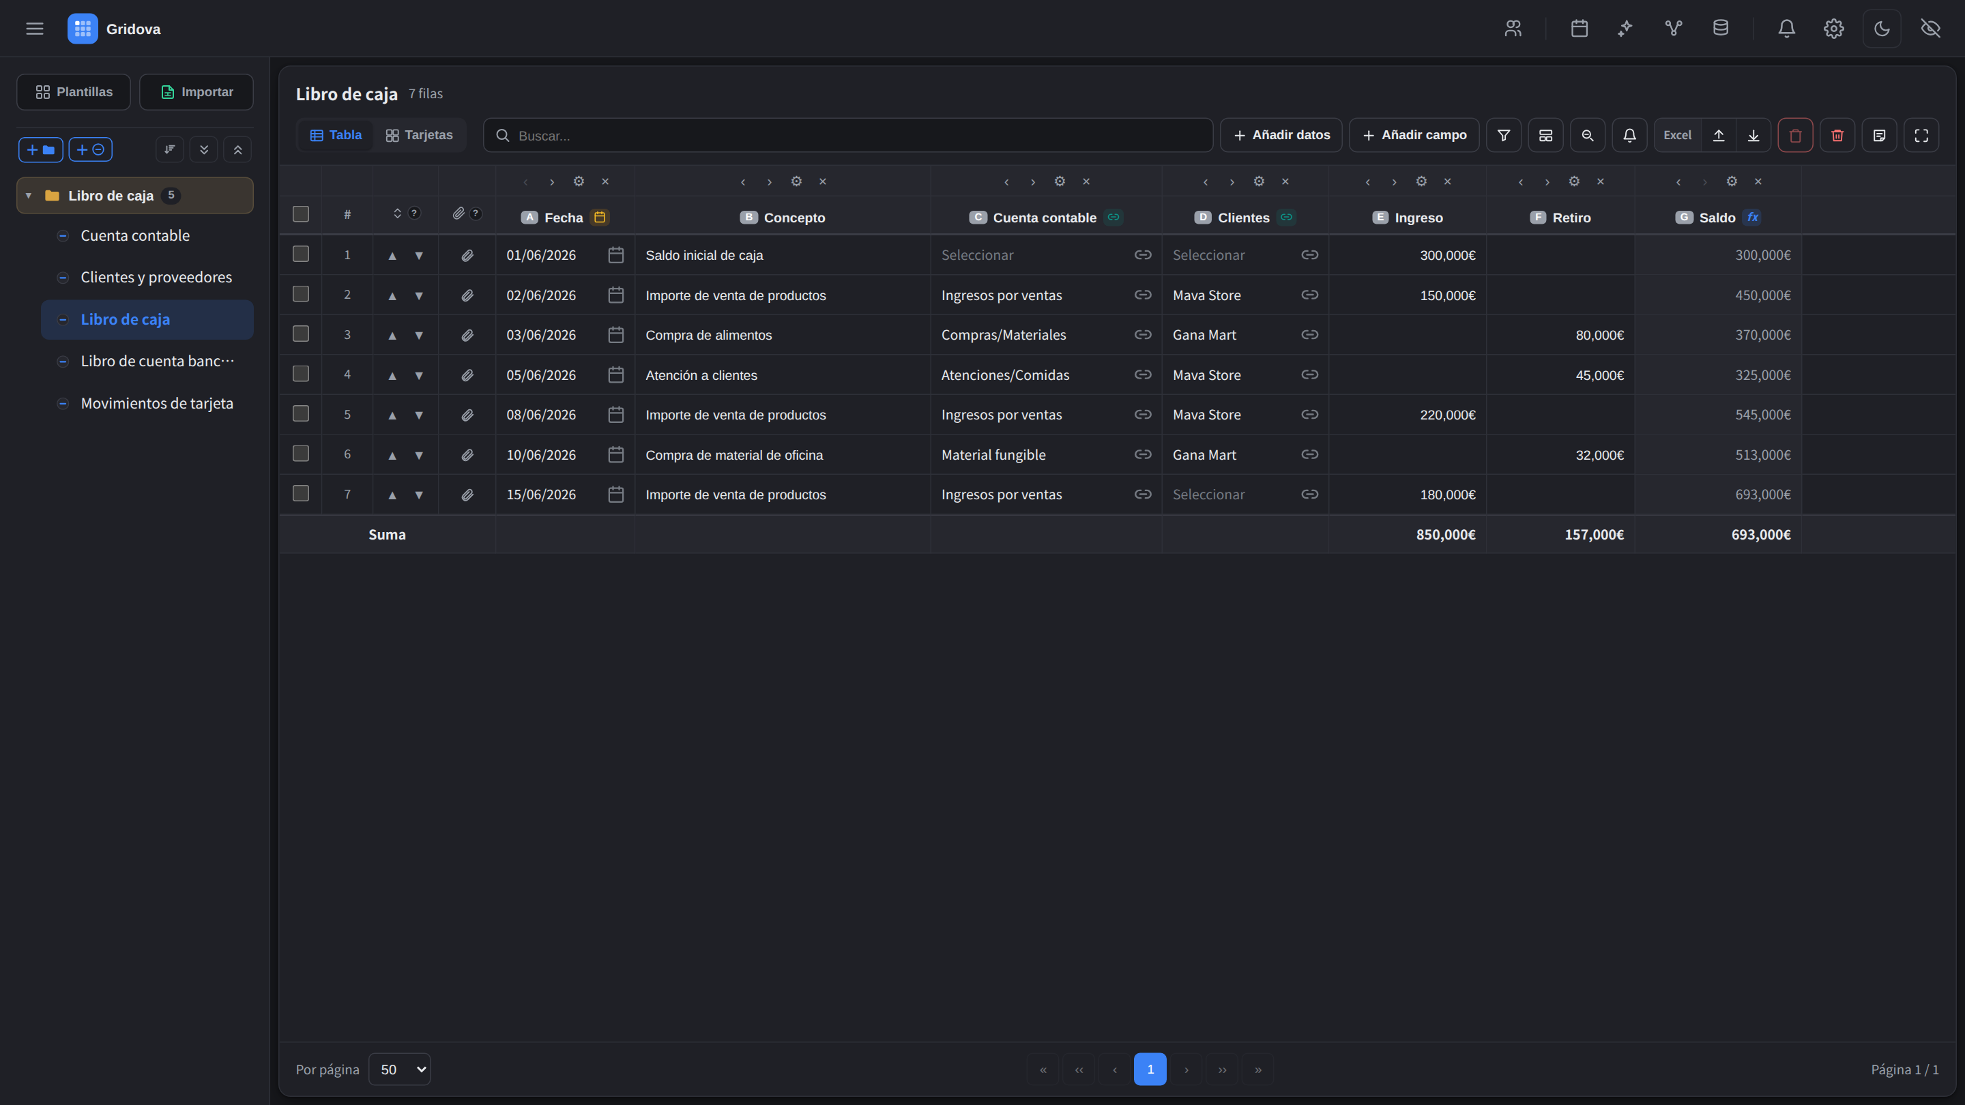Move Ingreso column left
This screenshot has height=1105, width=1965.
click(x=1368, y=181)
